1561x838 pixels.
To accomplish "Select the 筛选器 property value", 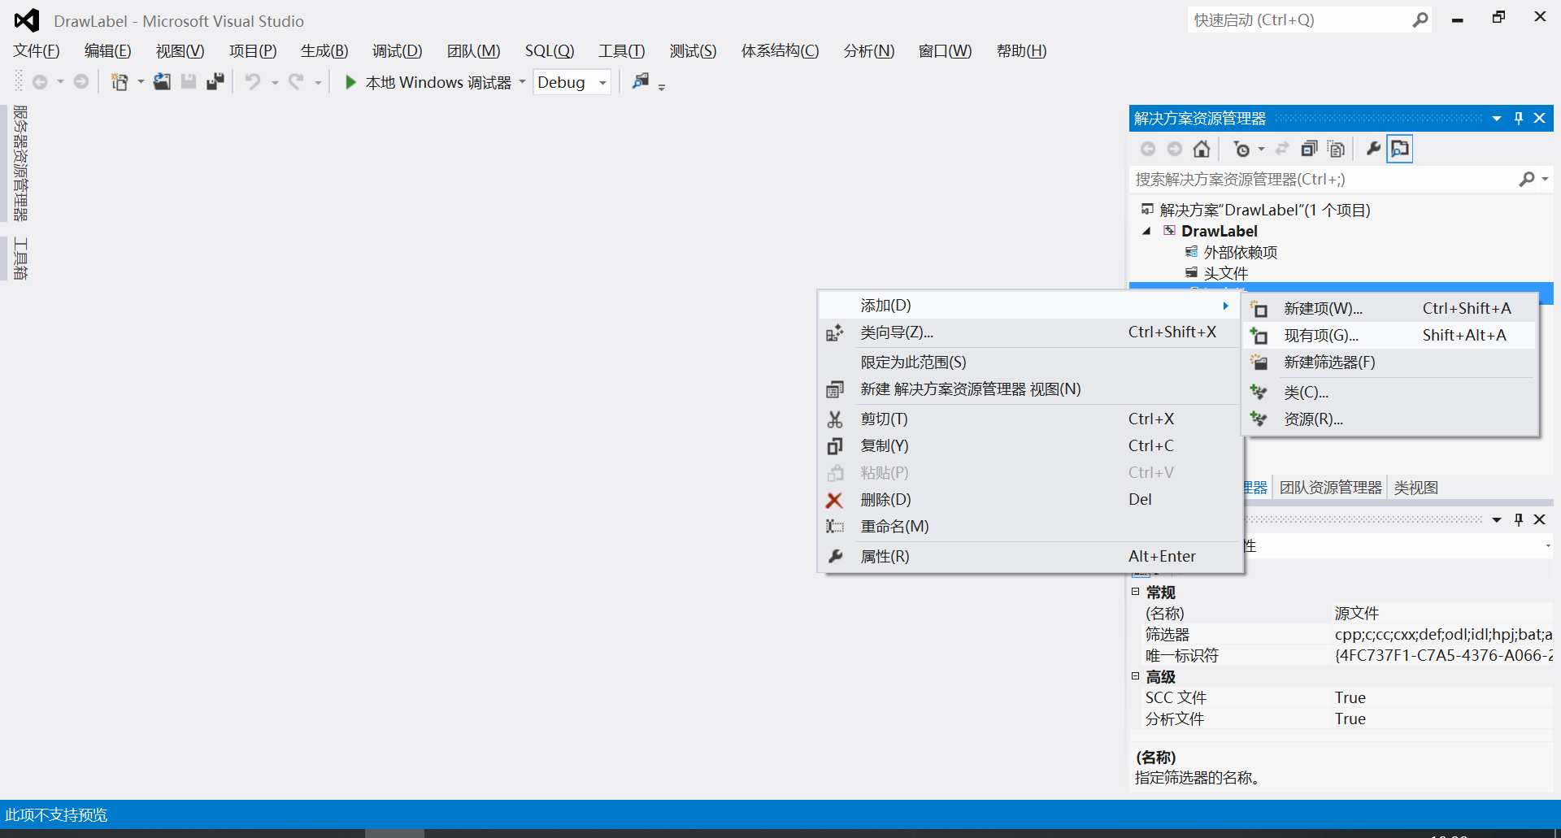I will pyautogui.click(x=1443, y=634).
